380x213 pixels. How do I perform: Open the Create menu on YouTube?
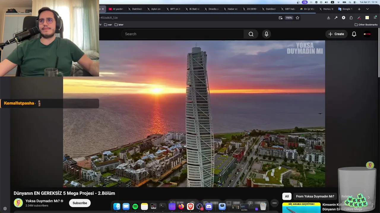pos(336,34)
